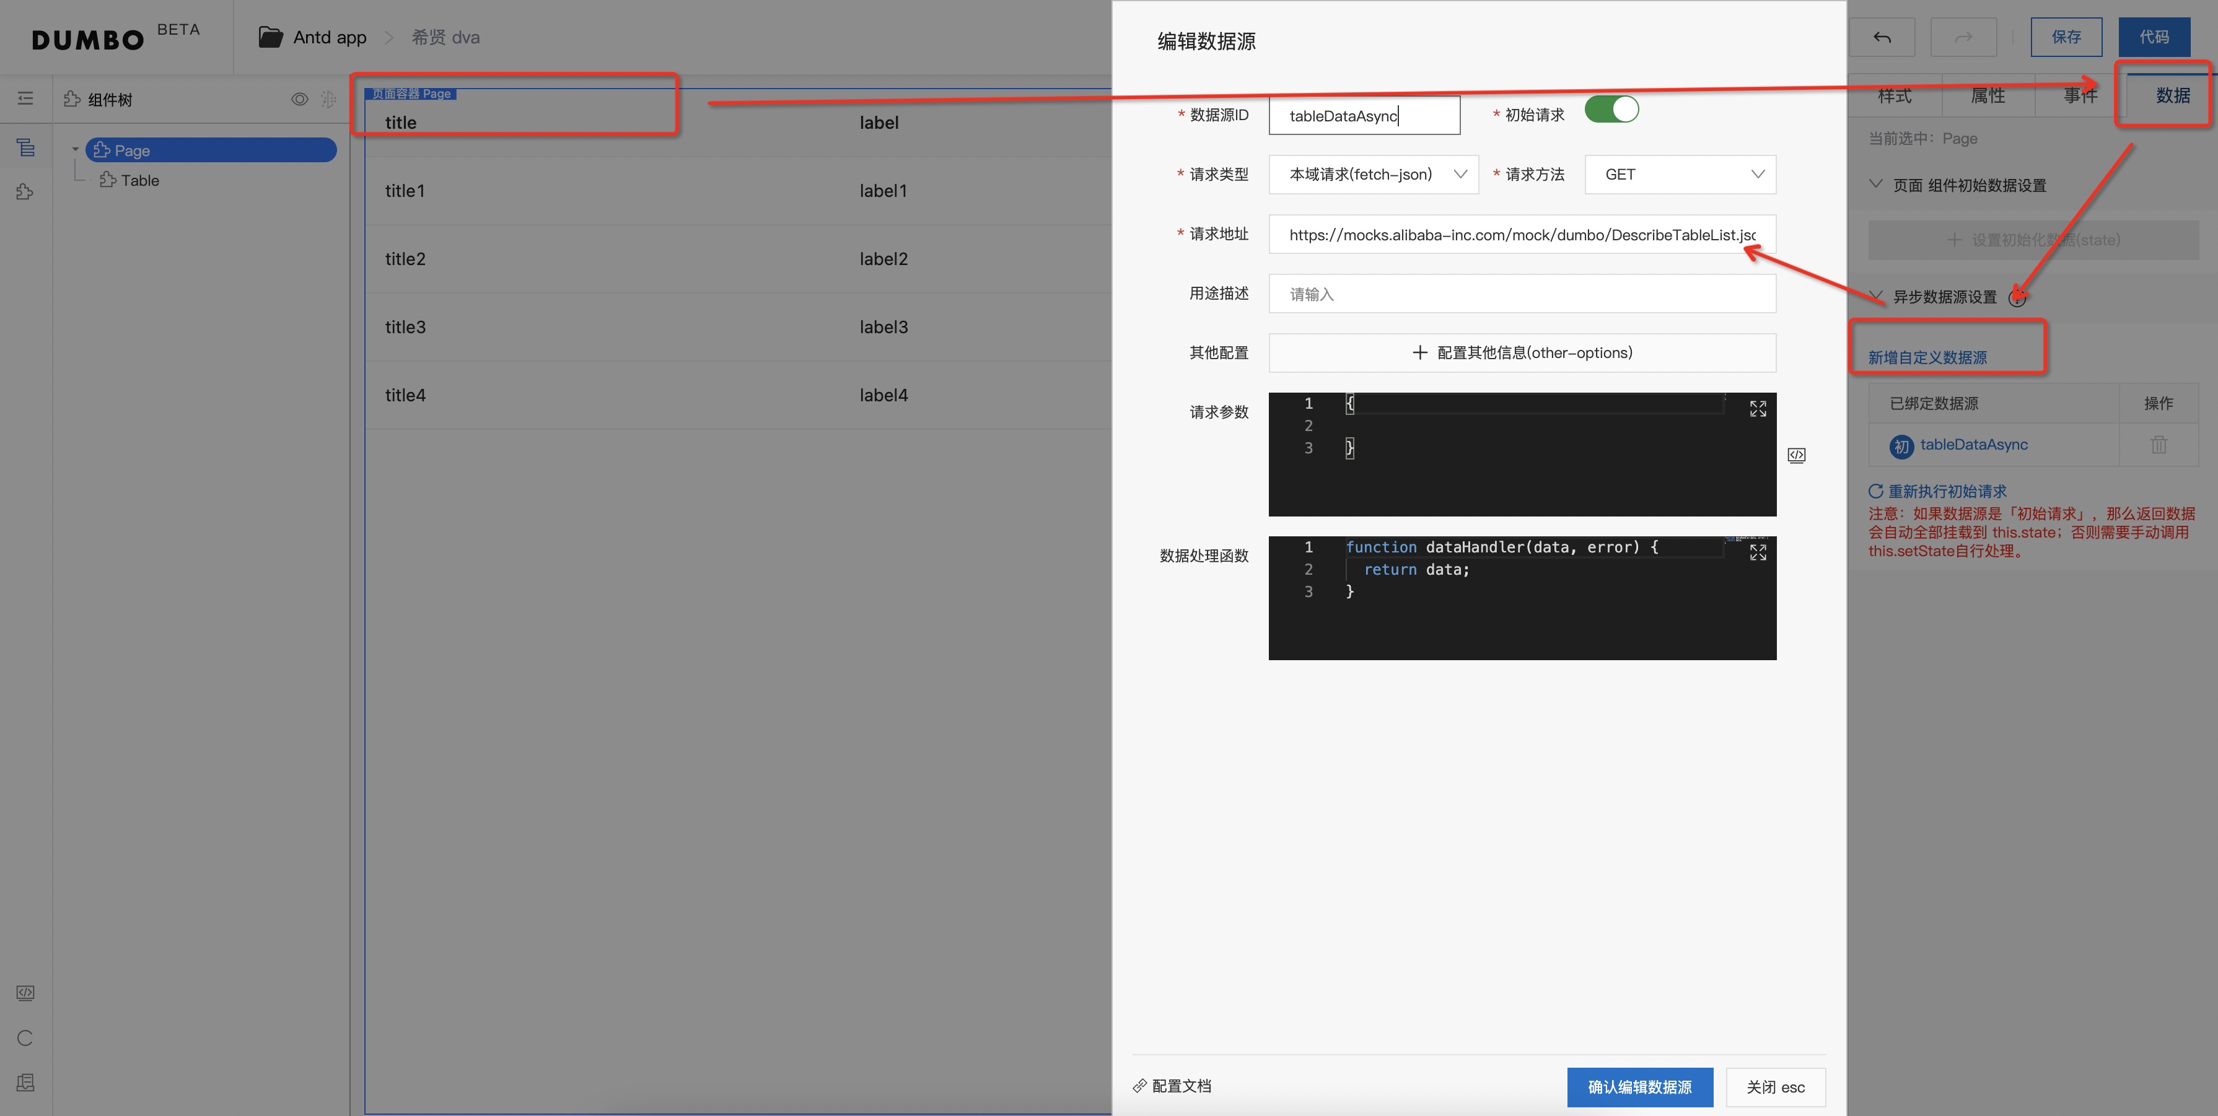
Task: Collapse the left menu using the hamburger icon
Action: 25,99
